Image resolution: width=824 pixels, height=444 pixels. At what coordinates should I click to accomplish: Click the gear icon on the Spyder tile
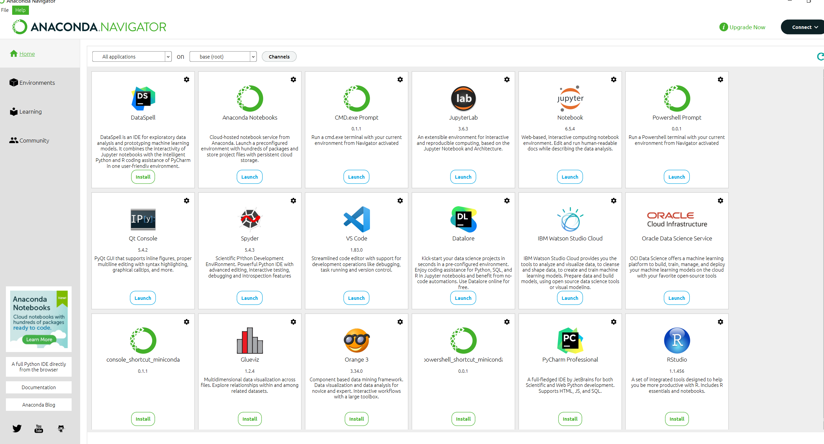pos(293,201)
